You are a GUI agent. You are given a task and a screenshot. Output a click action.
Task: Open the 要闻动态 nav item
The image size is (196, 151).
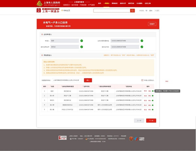pyautogui.click(x=115, y=3)
